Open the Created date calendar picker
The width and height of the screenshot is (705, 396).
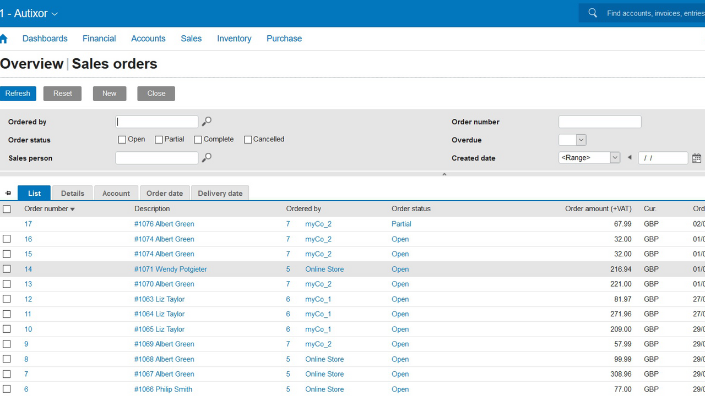(696, 158)
